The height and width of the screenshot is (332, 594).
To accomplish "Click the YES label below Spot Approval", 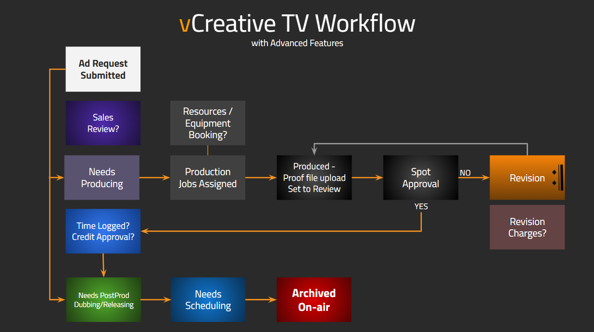I will pyautogui.click(x=421, y=206).
